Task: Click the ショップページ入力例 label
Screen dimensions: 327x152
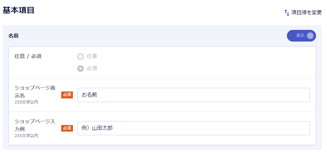Action: coord(35,125)
